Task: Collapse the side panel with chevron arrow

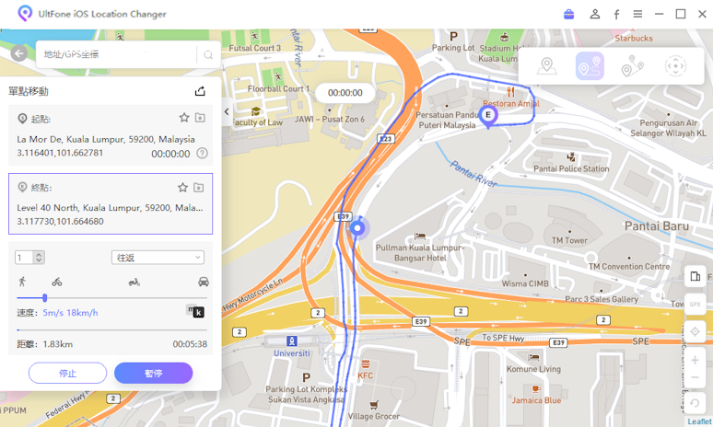Action: tap(227, 111)
